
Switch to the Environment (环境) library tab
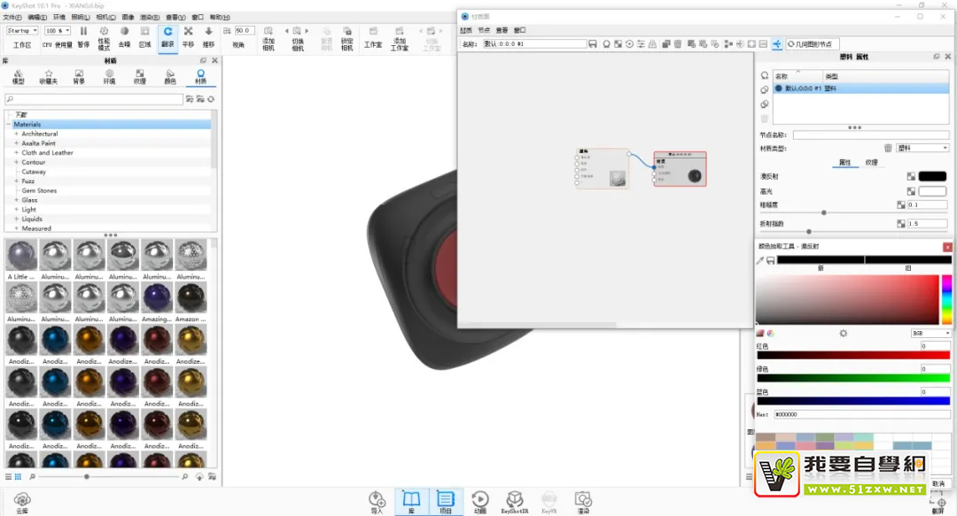click(109, 77)
